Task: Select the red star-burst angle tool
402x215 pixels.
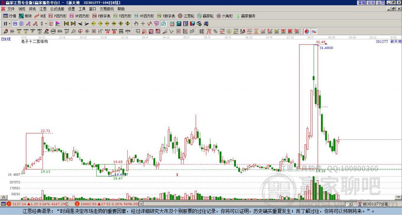Action: coord(87,31)
